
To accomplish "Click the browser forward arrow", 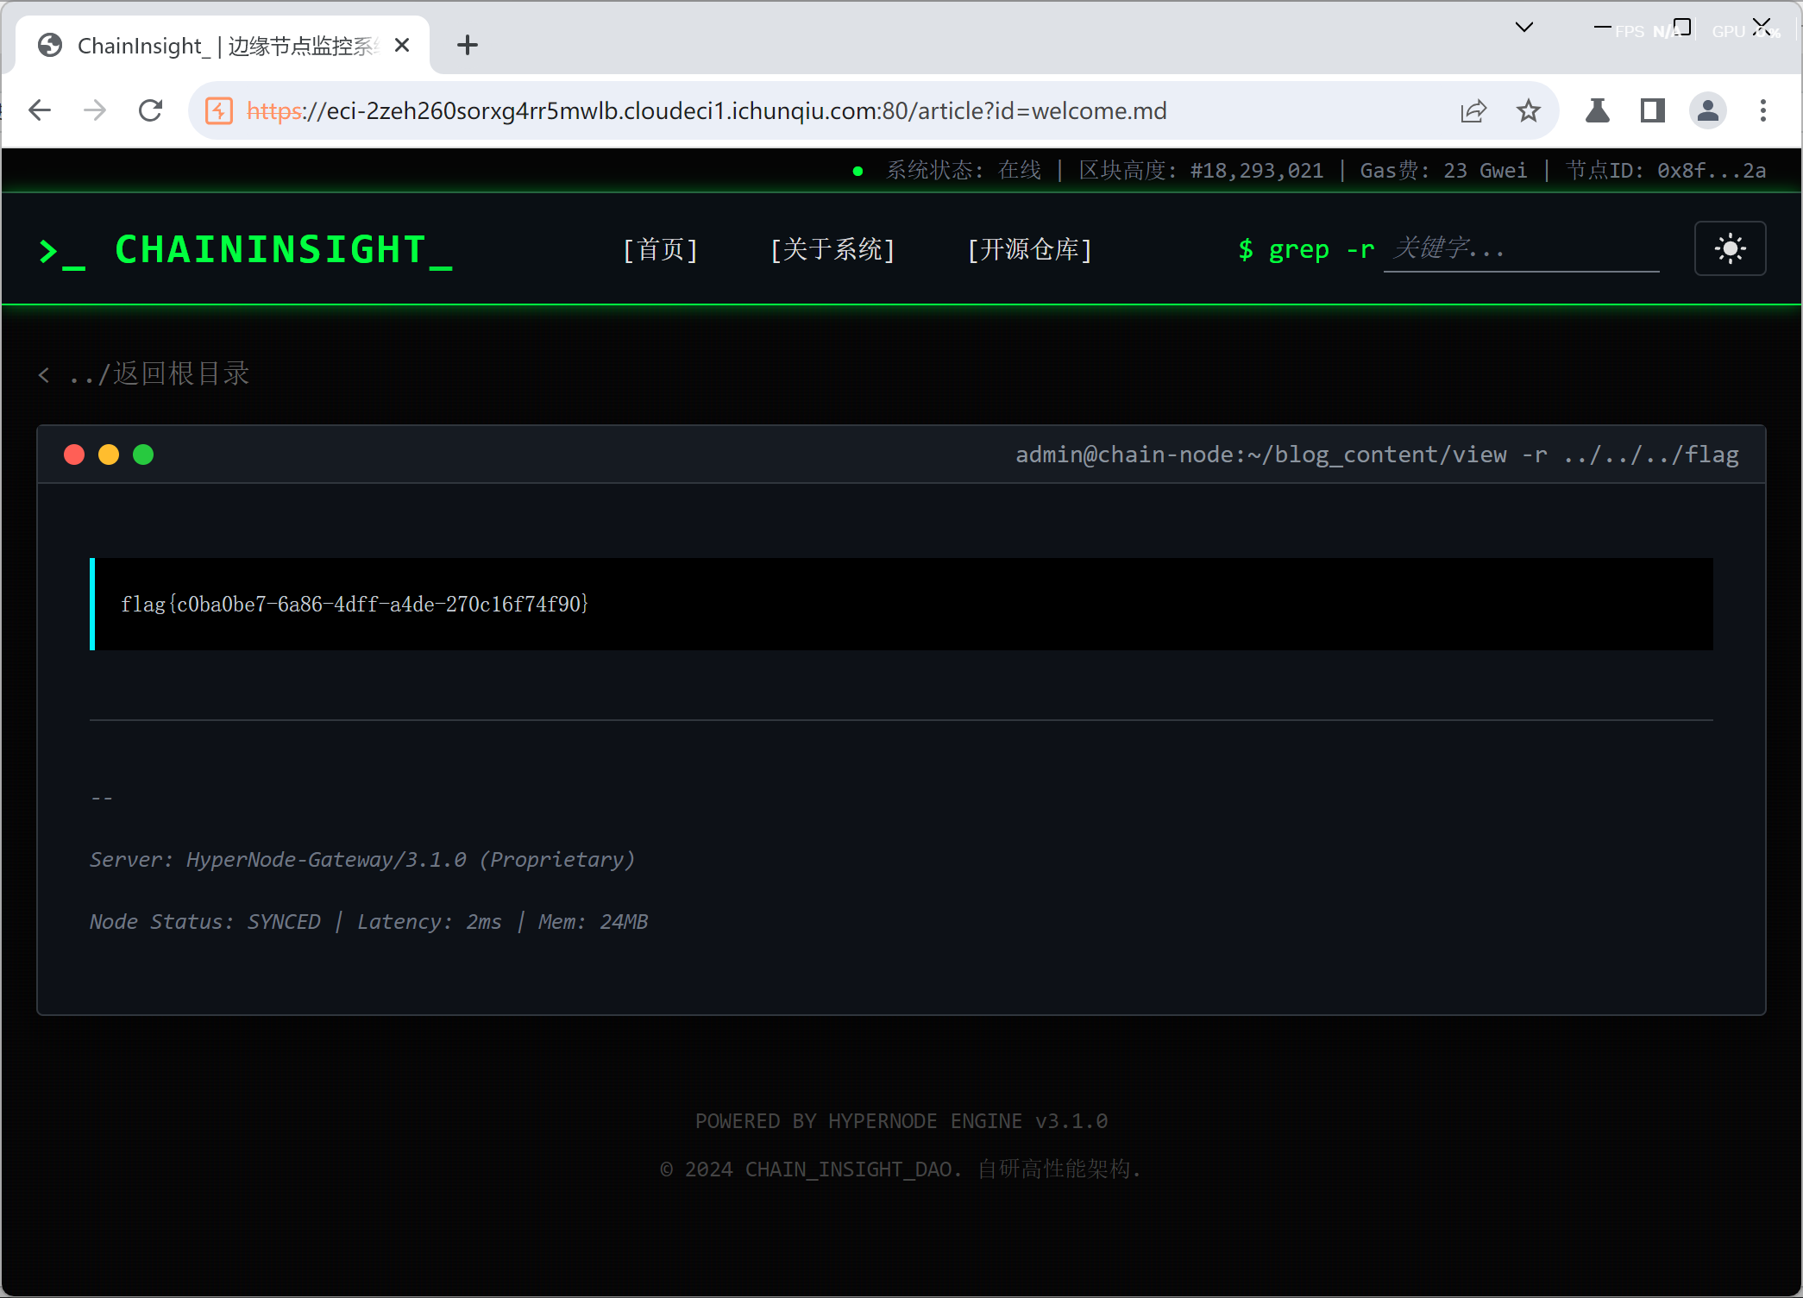I will (95, 110).
